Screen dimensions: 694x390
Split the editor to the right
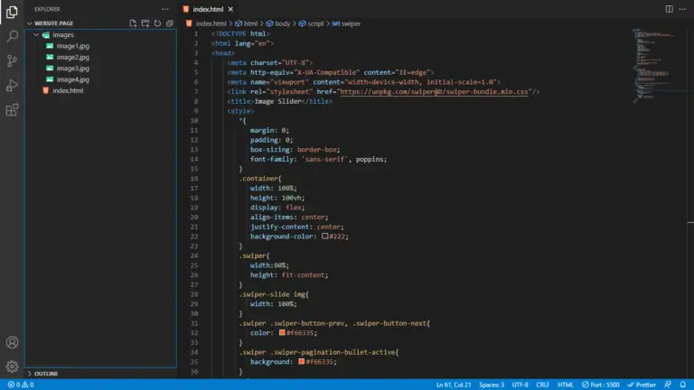click(x=670, y=9)
